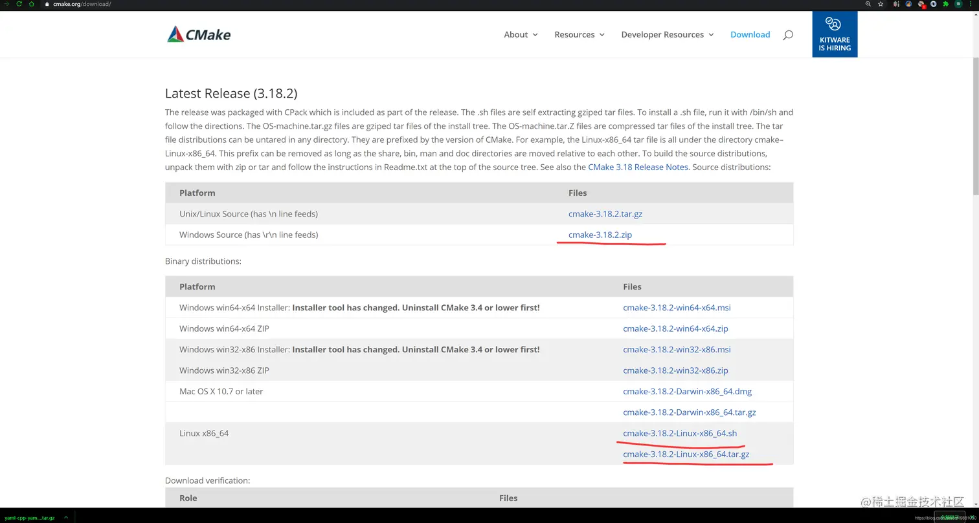
Task: Select the 'Mac OS X 10.7 or later' cell
Action: tap(221, 391)
